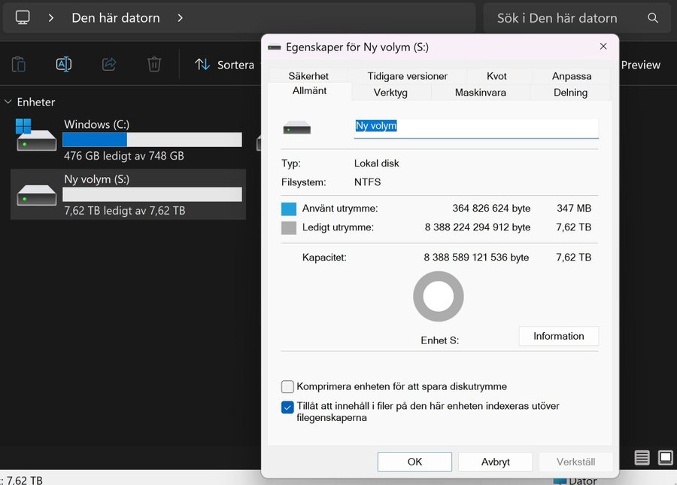Click 7,62 TB ledigt av 7,62 TB text
The height and width of the screenshot is (485, 677).
click(125, 211)
